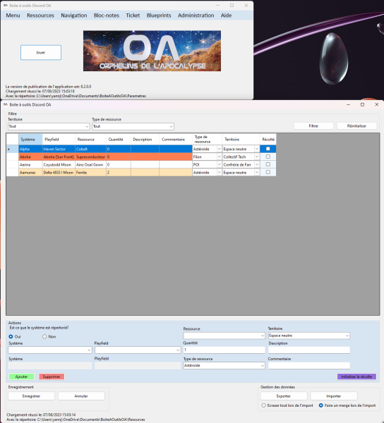Viewport: 384px width, 423px height.
Task: Click the Jouer button
Action: tap(41, 52)
